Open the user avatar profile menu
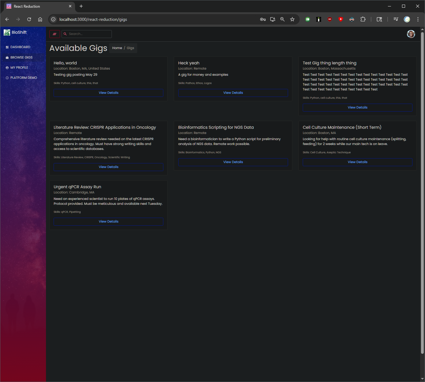425x382 pixels. [411, 34]
